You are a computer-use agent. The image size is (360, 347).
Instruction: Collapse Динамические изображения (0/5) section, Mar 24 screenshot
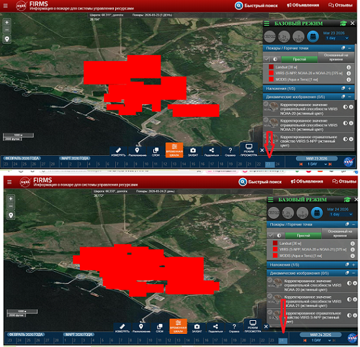[353, 273]
